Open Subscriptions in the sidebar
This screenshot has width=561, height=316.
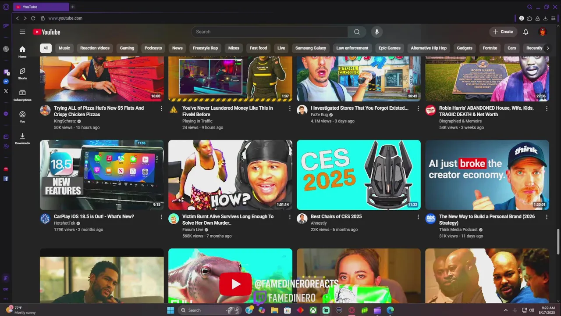[x=22, y=95]
